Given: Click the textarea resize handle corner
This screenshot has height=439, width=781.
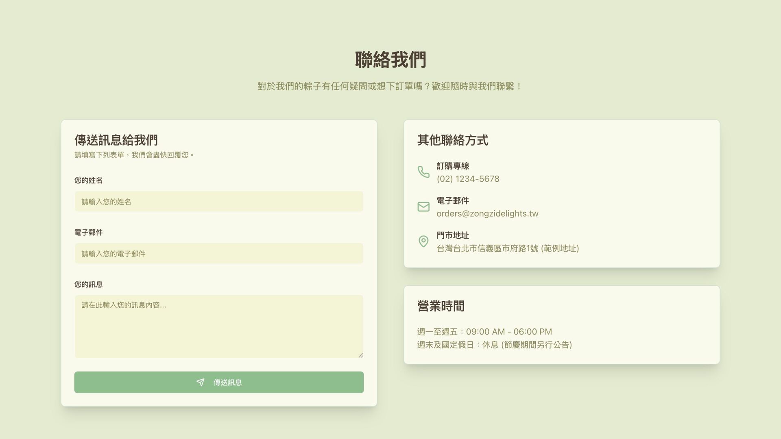Looking at the screenshot, I should click(x=361, y=355).
